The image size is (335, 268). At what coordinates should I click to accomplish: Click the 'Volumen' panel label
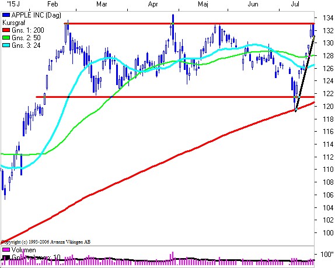click(x=24, y=250)
